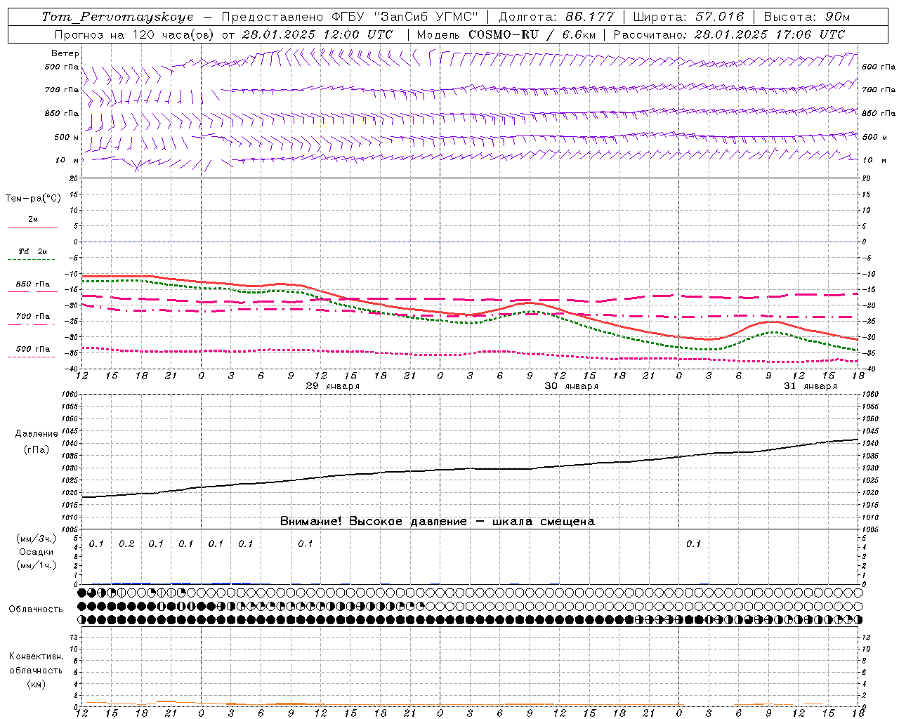Select the Тем-ра(°C) temperature label

click(x=33, y=199)
